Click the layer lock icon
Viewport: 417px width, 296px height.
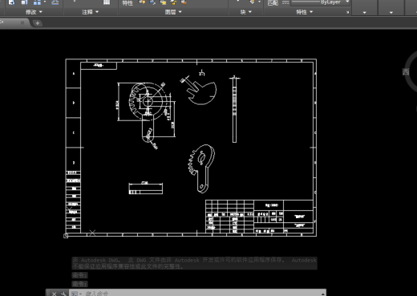173,2
